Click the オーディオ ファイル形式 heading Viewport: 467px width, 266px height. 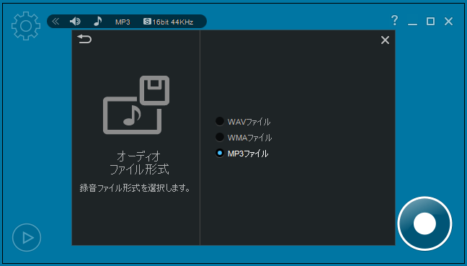(x=139, y=163)
